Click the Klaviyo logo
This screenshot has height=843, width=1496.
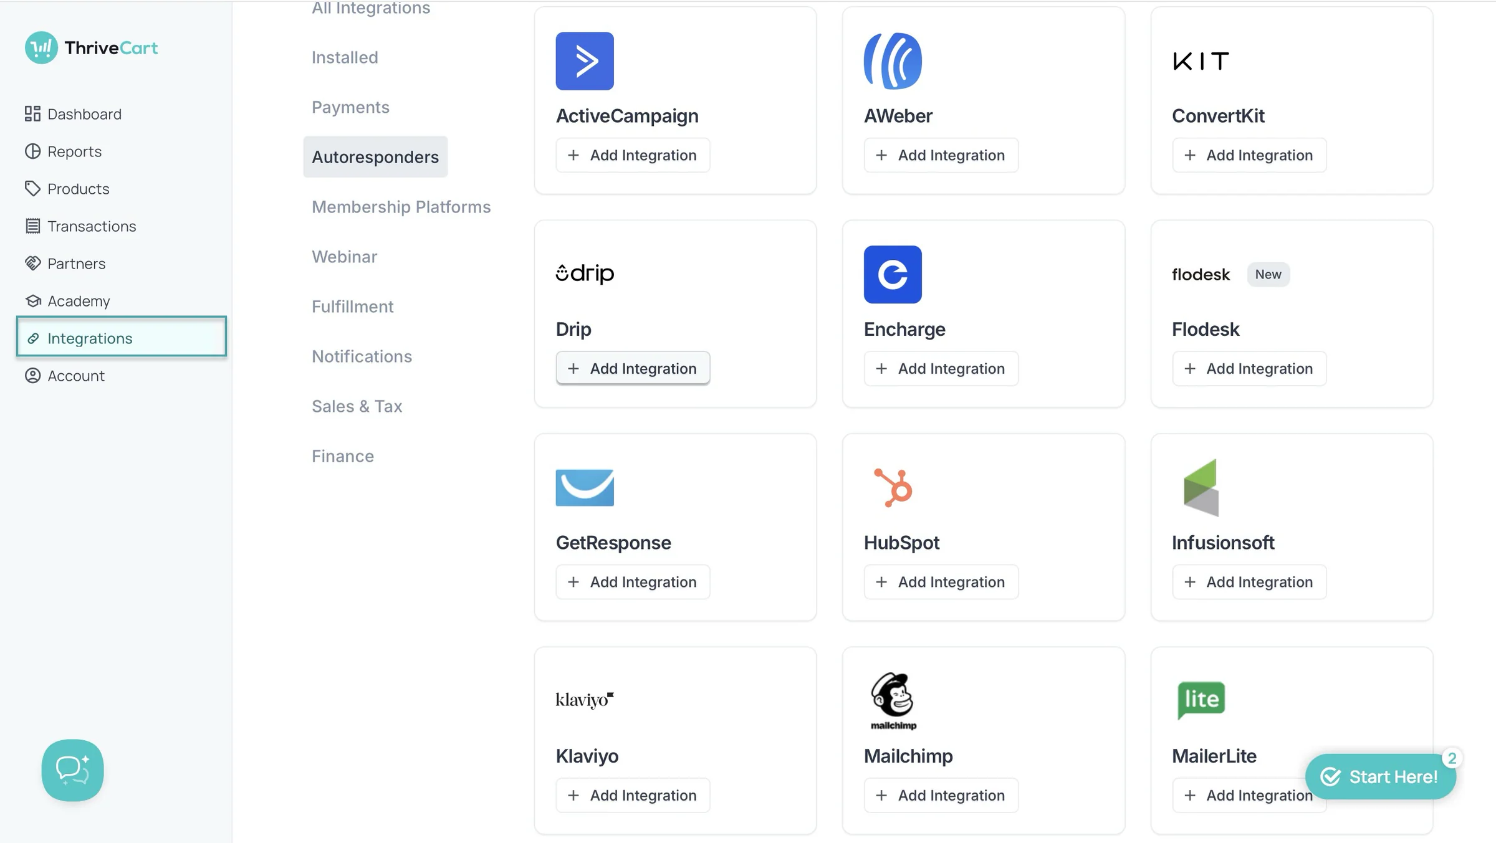click(585, 700)
